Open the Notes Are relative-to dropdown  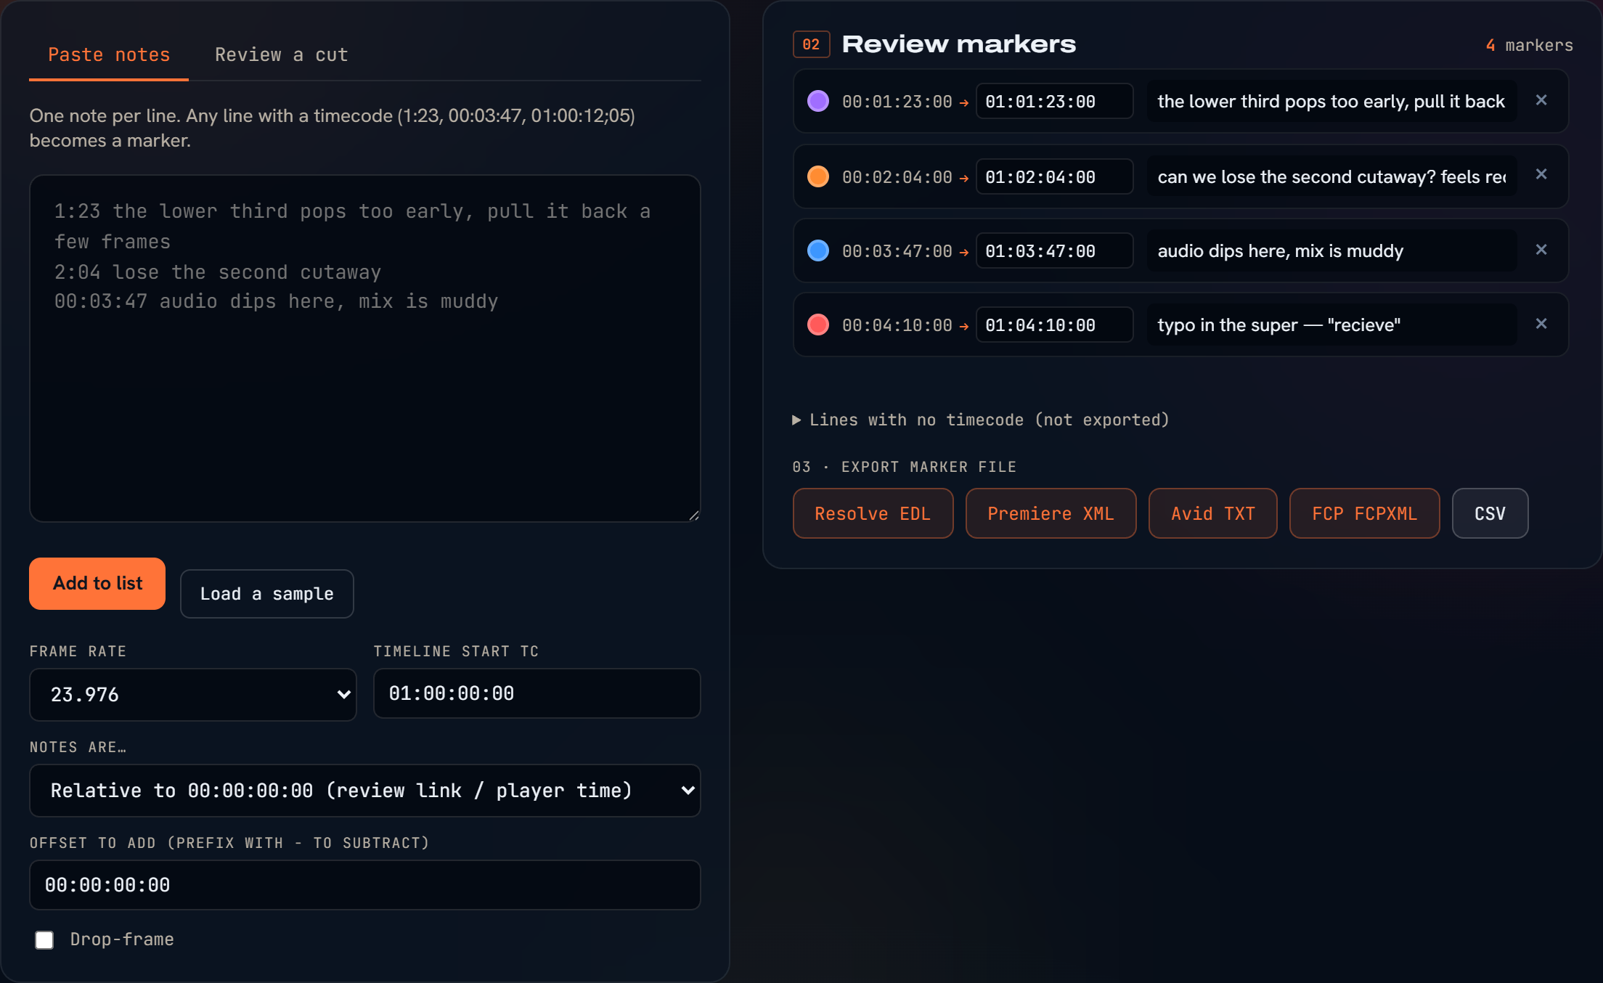(x=365, y=791)
